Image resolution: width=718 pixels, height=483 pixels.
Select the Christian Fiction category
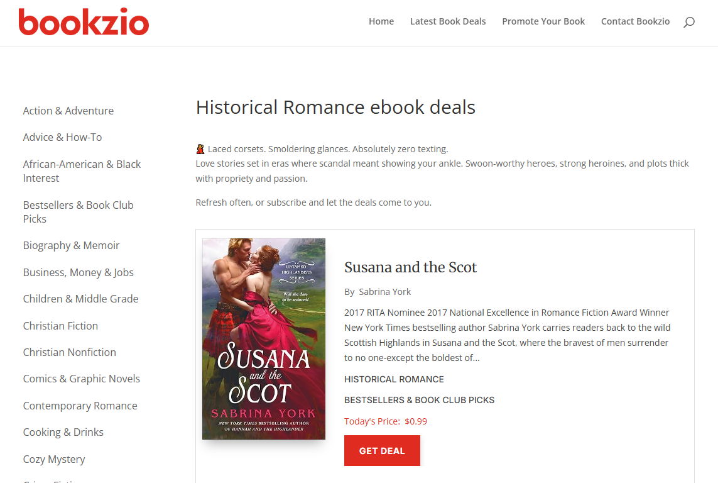point(60,326)
